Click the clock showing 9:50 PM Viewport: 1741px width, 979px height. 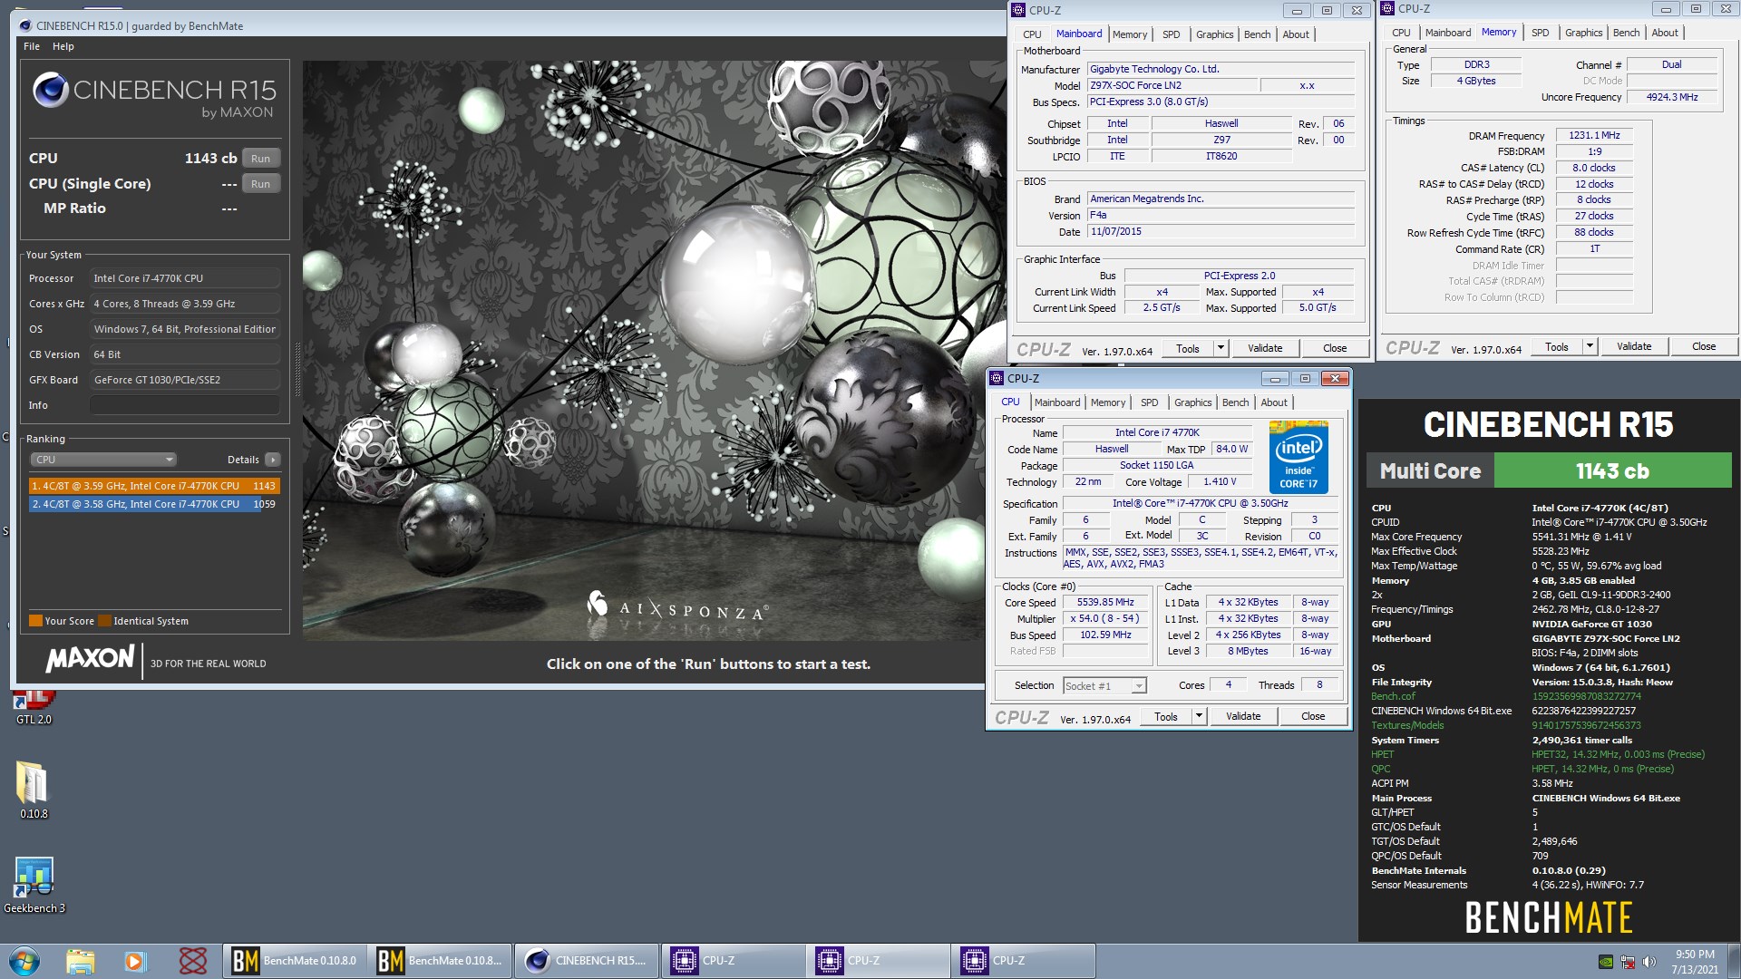(1695, 962)
